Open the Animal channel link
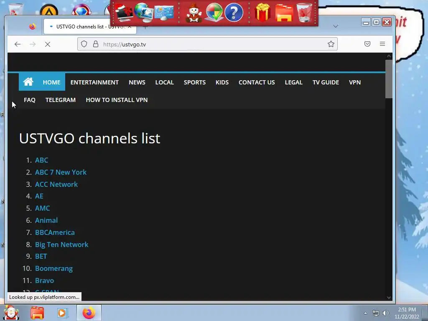Screen dimensions: 428x321 (46, 220)
